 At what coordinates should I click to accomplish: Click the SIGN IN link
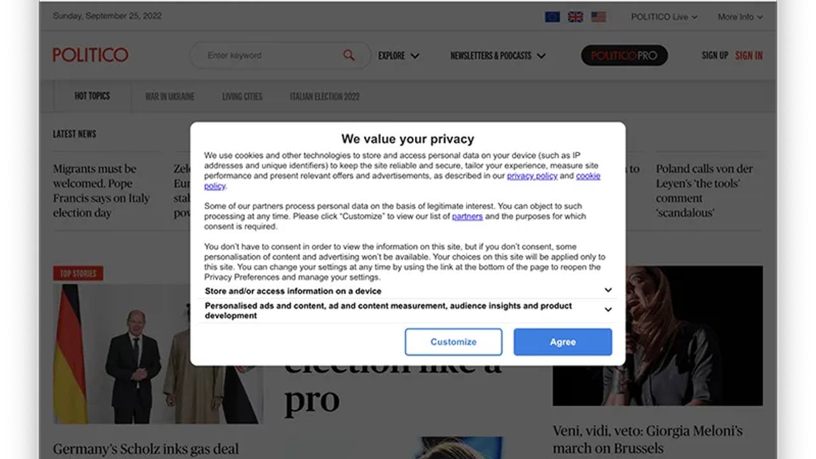748,55
